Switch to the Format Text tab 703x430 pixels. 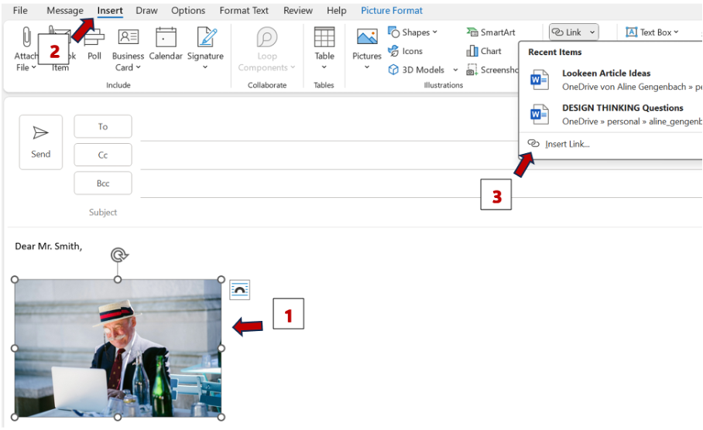pyautogui.click(x=244, y=11)
